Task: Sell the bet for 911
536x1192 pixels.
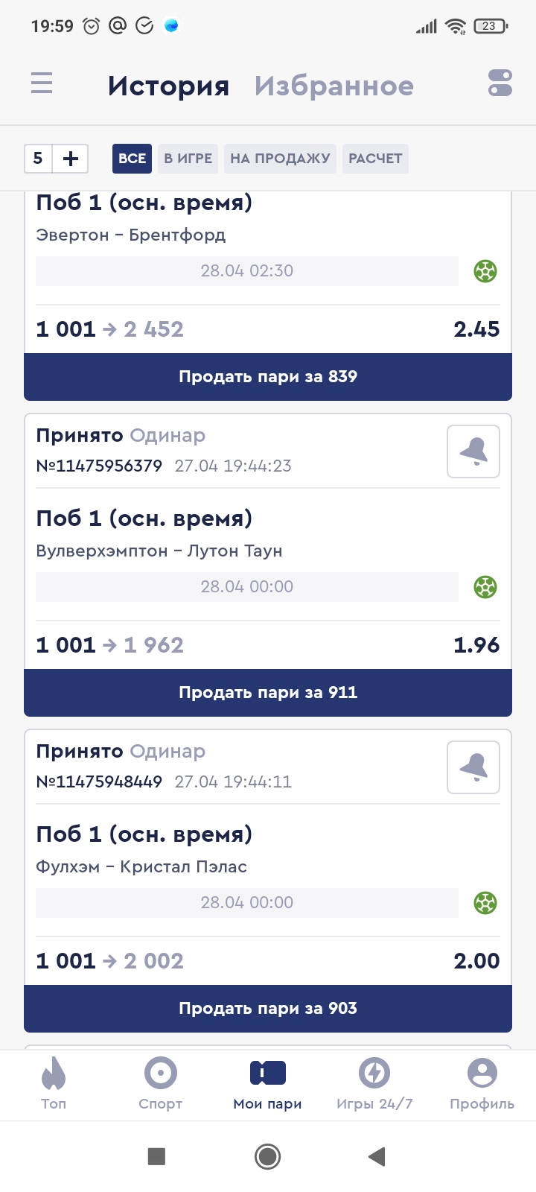Action: [x=268, y=693]
